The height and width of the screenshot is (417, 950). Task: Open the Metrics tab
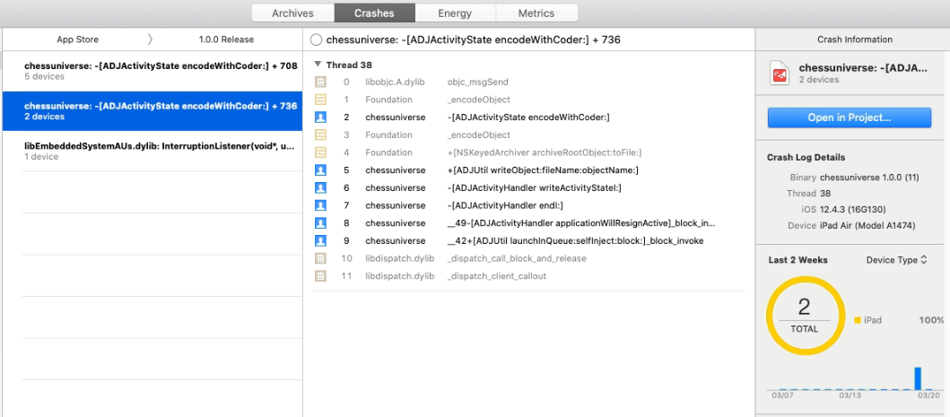(536, 13)
